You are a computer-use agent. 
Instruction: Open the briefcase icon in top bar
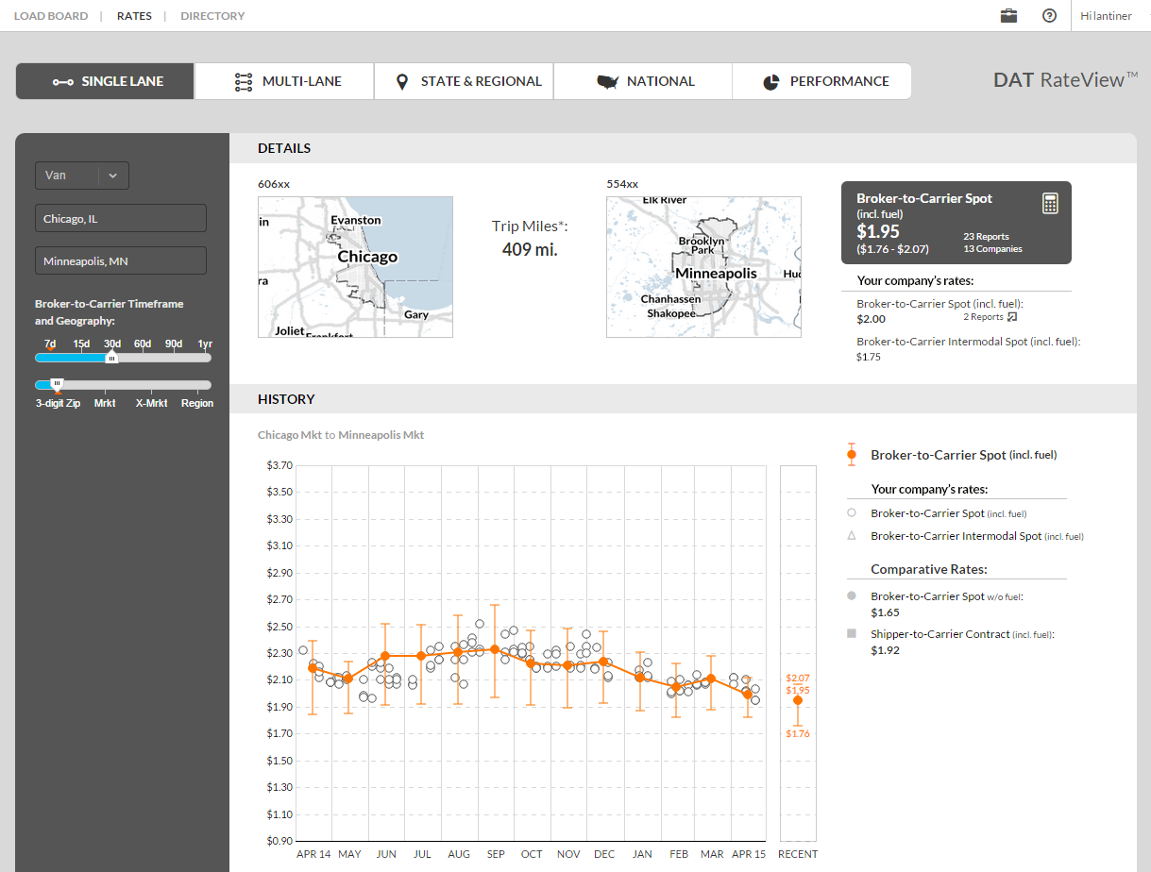1009,15
